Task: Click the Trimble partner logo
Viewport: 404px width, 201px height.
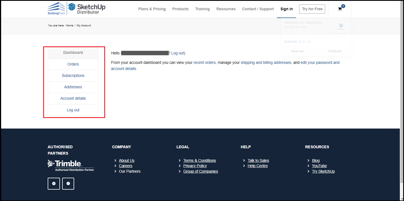Action: click(71, 165)
